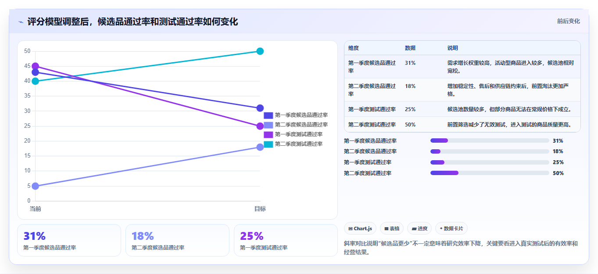Click table cell 第二季度候选品通过率

click(x=372, y=90)
